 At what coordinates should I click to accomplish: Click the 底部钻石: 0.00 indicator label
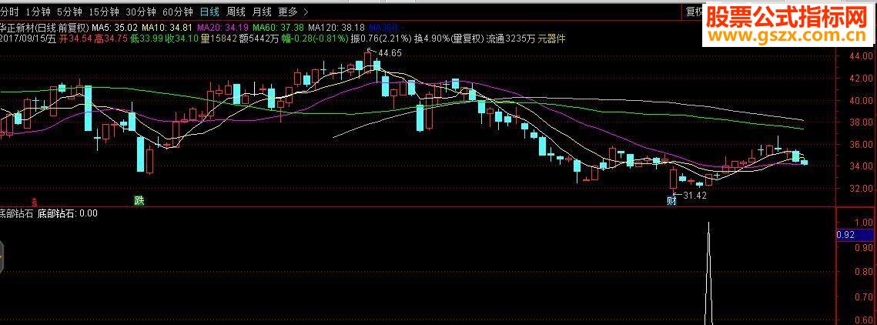pyautogui.click(x=67, y=213)
